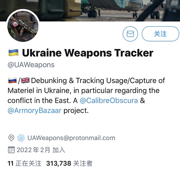Open the circular profile avatar photo
The height and width of the screenshot is (171, 180).
pos(23,26)
